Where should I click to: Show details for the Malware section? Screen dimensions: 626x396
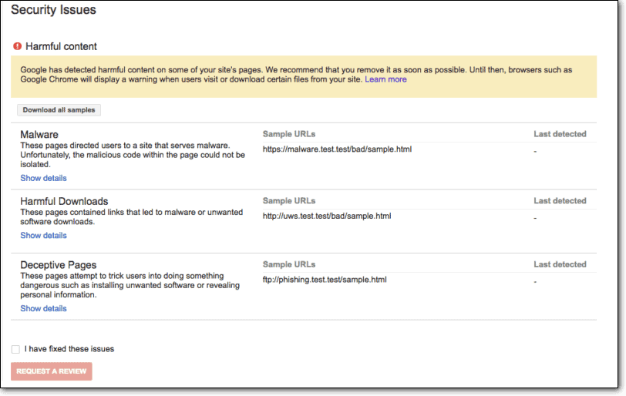pos(43,178)
